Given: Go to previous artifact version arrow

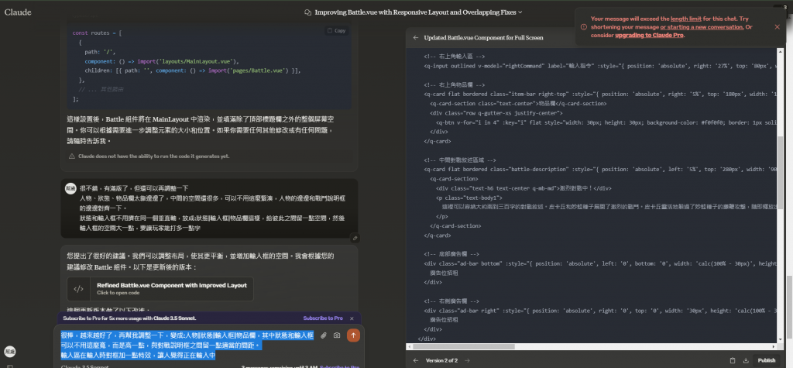Looking at the screenshot, I should (416, 360).
